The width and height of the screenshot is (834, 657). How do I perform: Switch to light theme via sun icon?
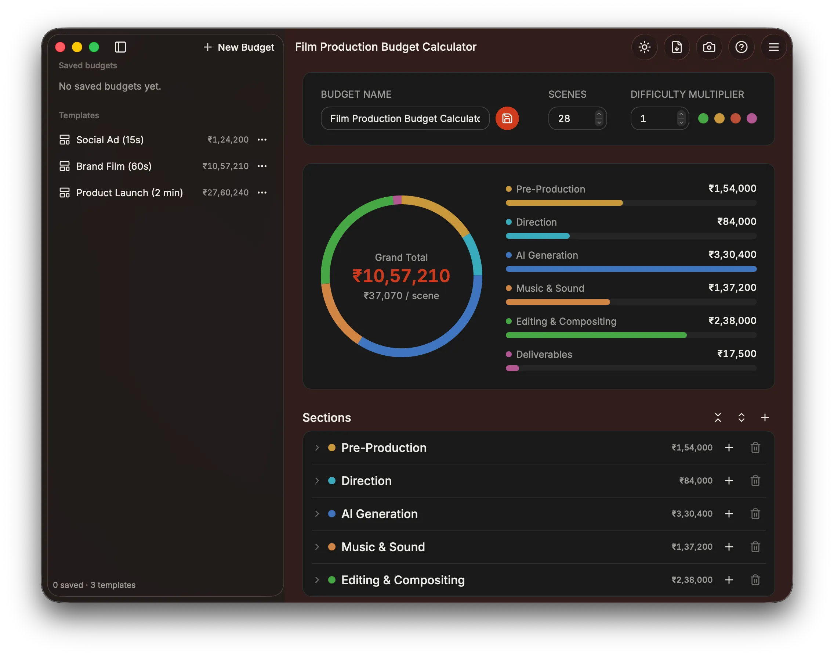tap(645, 47)
